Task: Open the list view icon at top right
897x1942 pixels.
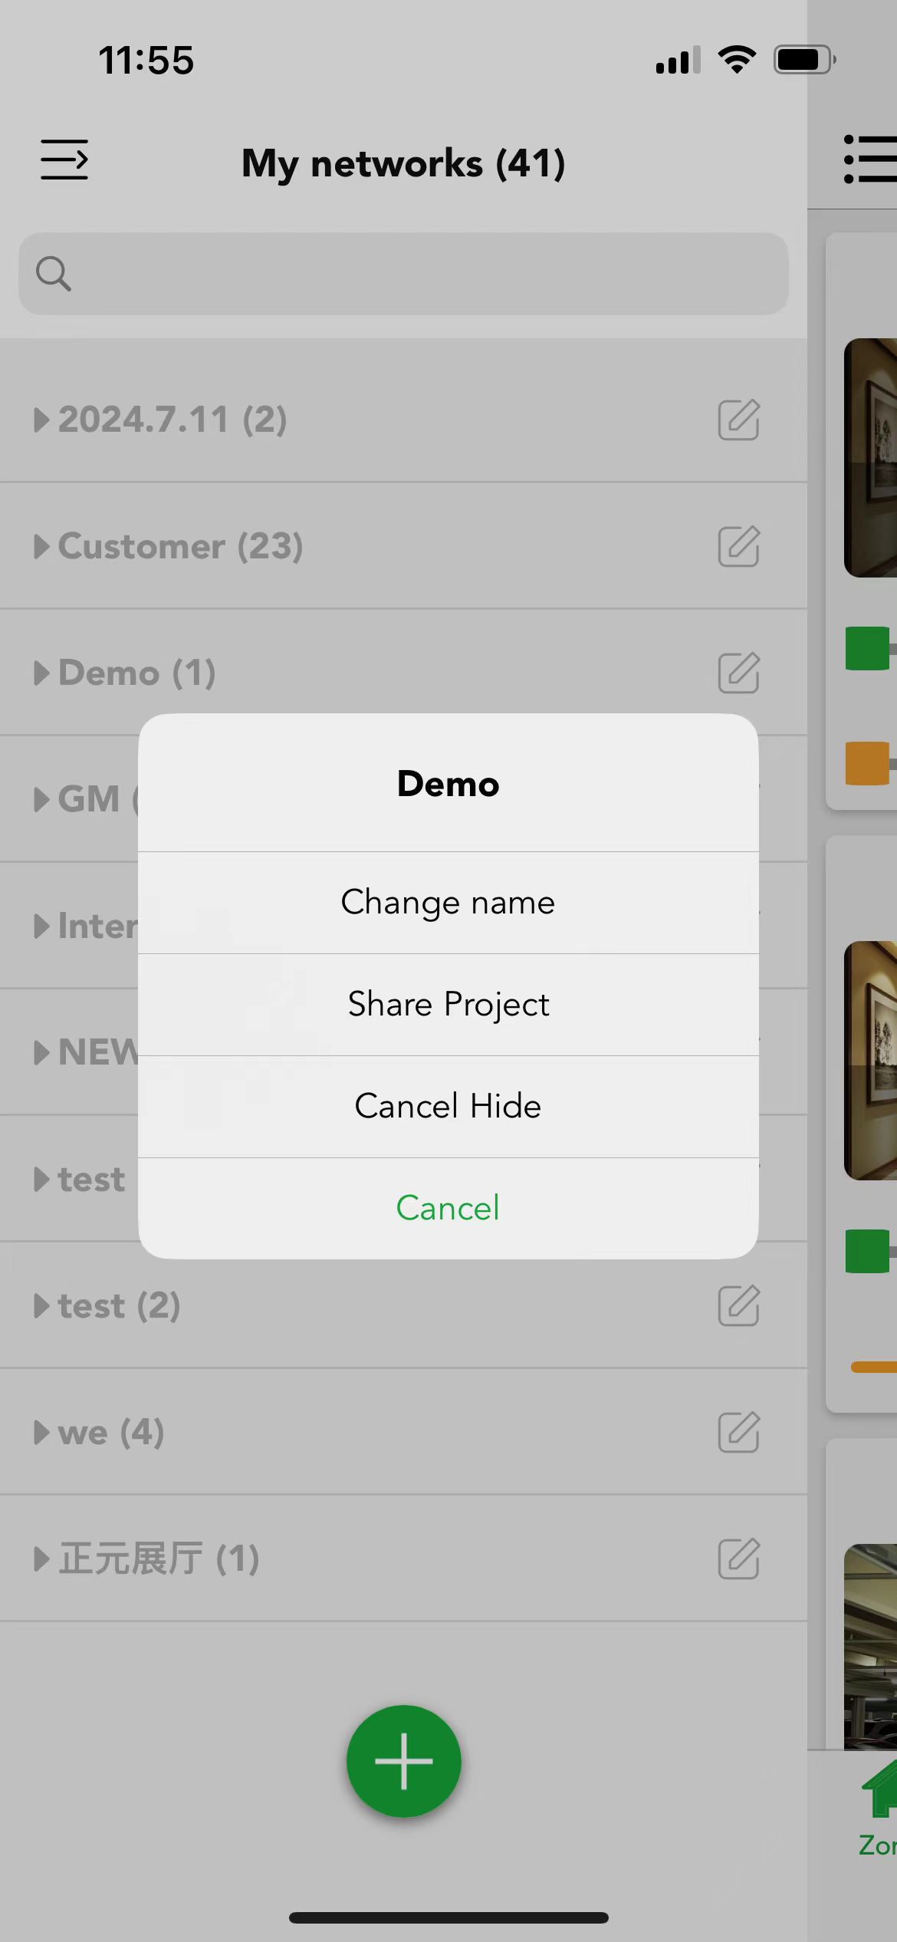Action: (870, 160)
